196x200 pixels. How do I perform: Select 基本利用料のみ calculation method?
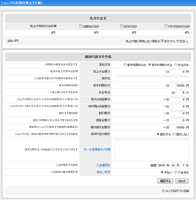pyautogui.click(x=125, y=65)
